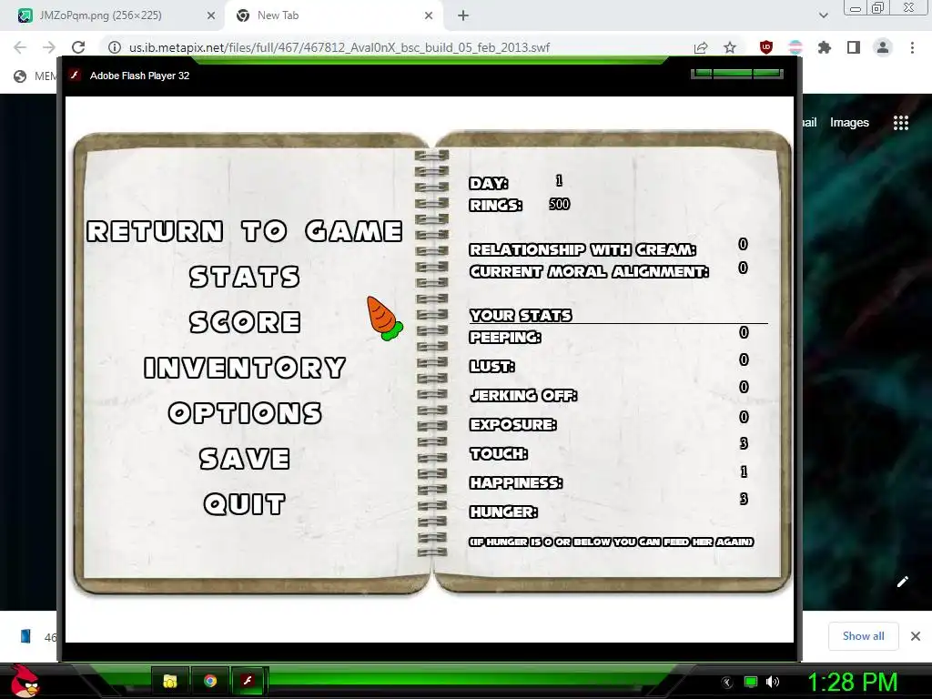Click the MEM bookmark globe icon
Viewport: 932px width, 699px height.
pyautogui.click(x=20, y=76)
